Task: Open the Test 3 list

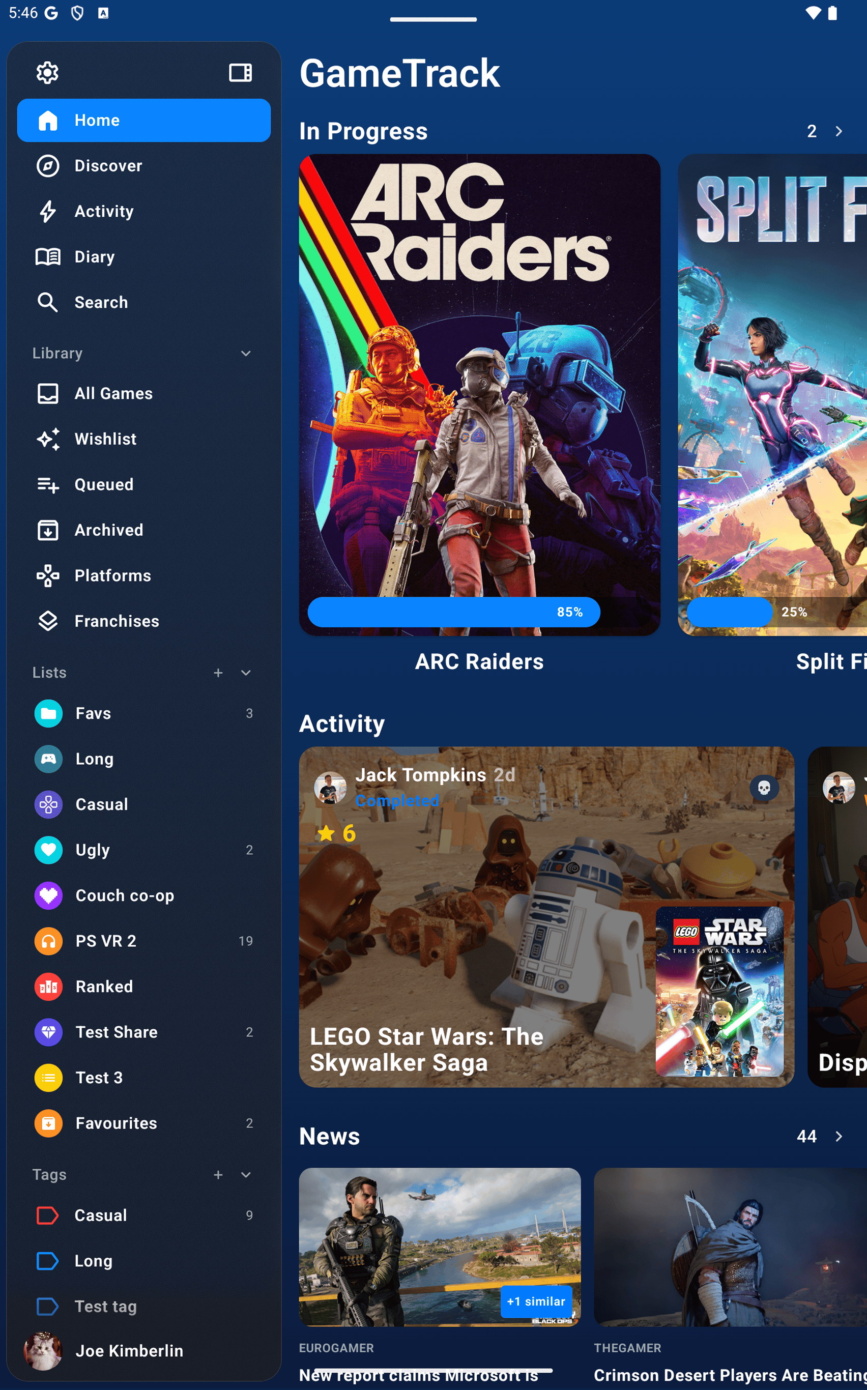Action: [x=144, y=1078]
